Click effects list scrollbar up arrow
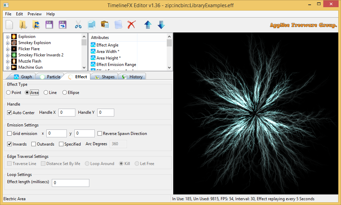Viewport: 341px width, 205px height. click(x=84, y=36)
